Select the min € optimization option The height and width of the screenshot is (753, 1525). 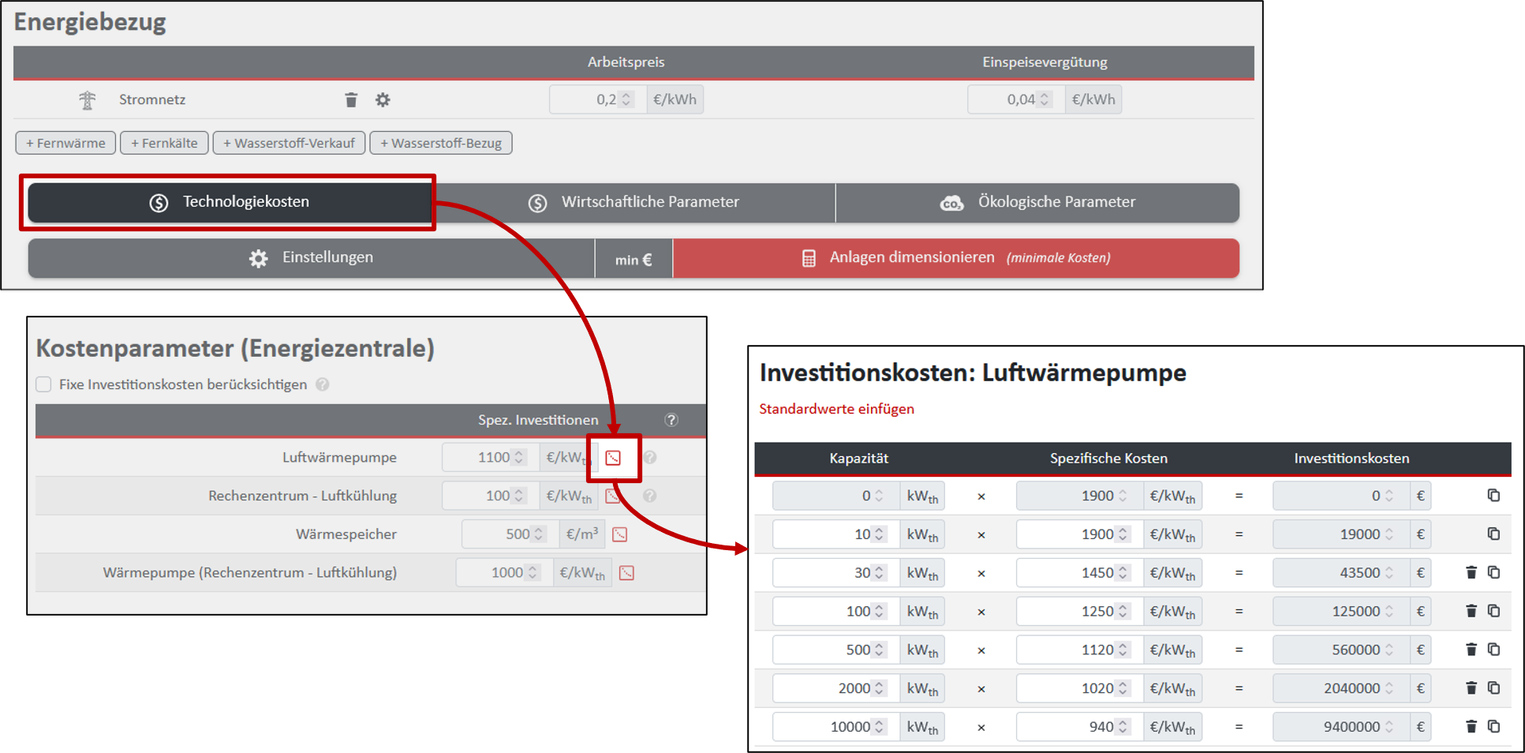(634, 259)
